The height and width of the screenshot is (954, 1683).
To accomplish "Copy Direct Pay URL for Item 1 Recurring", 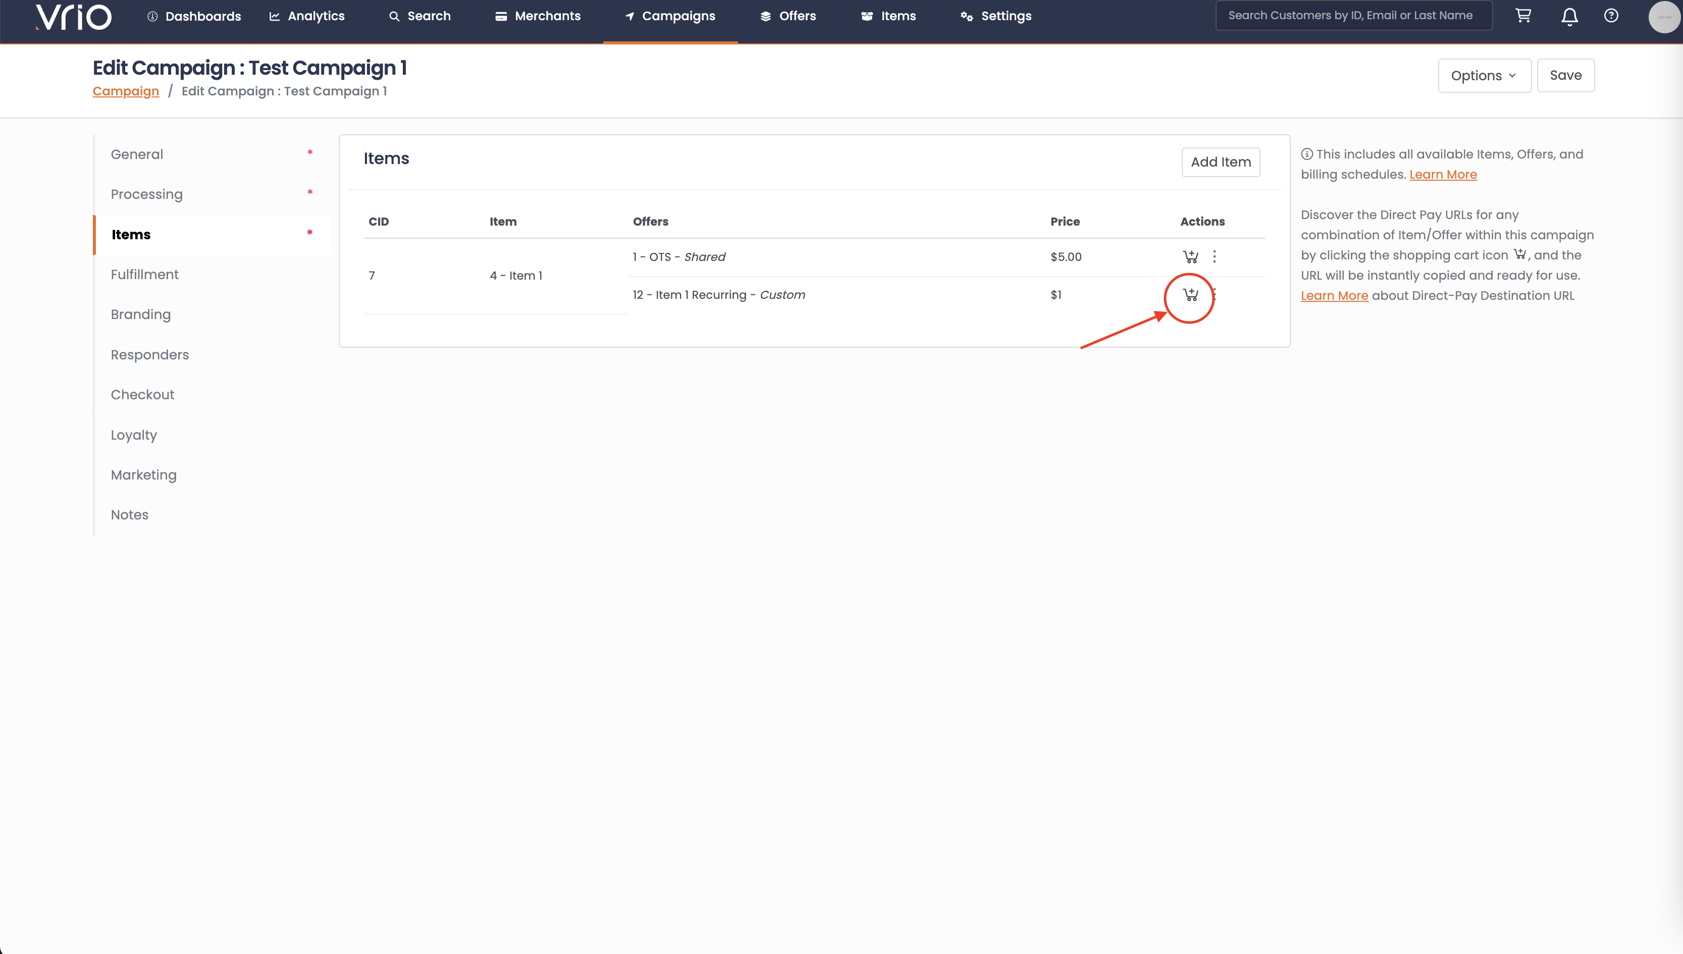I will [x=1190, y=295].
